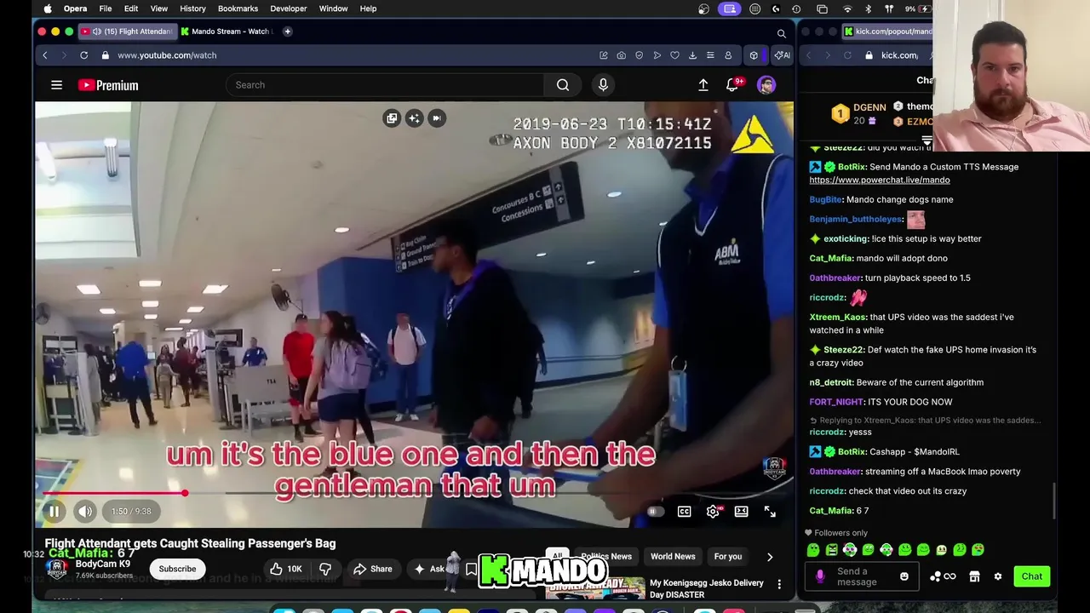Open the BodyCam K9 channel name
The height and width of the screenshot is (613, 1090).
click(103, 564)
